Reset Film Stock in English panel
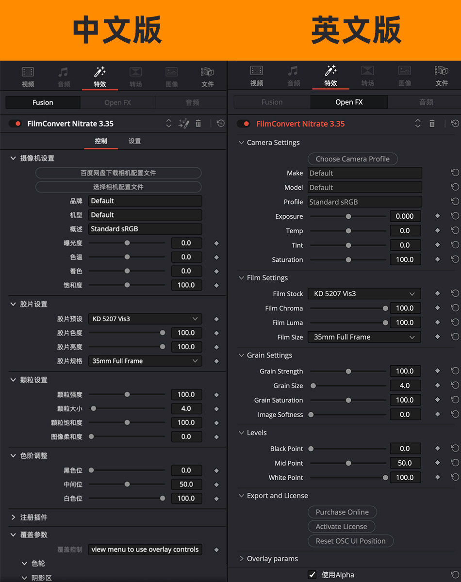This screenshot has width=461, height=582. tap(455, 293)
